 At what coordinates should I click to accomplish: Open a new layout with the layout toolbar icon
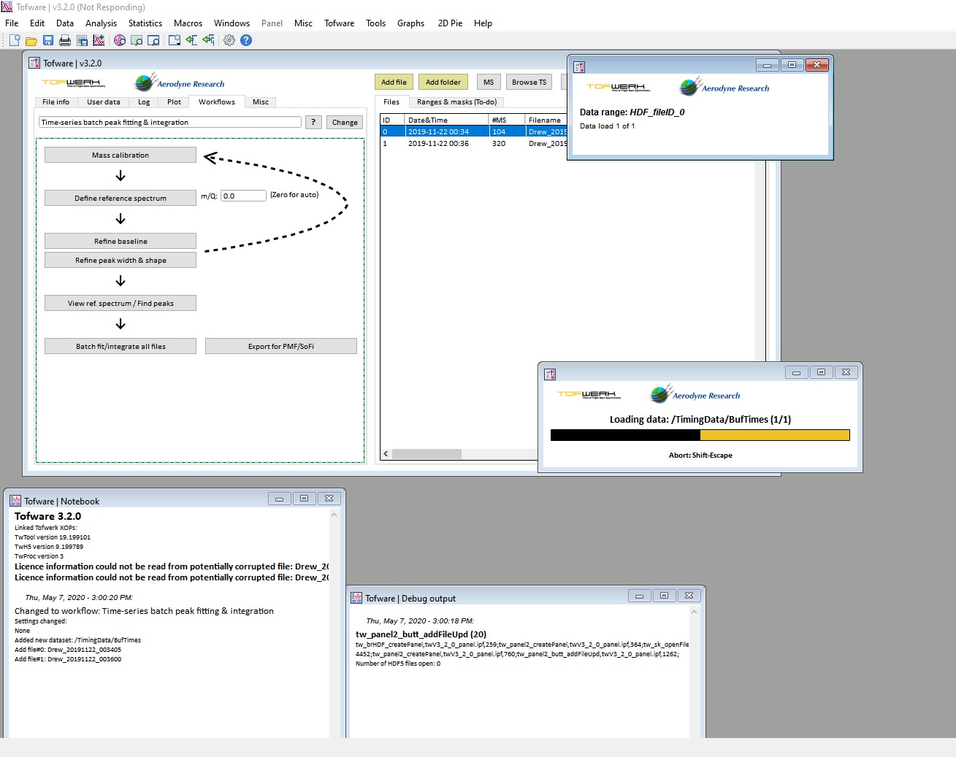(x=174, y=40)
